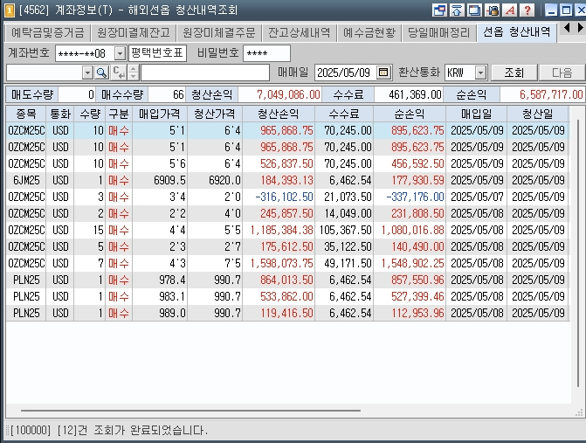Image resolution: width=586 pixels, height=443 pixels.
Task: Select the 선옵 청산내역 tab
Action: tap(517, 32)
